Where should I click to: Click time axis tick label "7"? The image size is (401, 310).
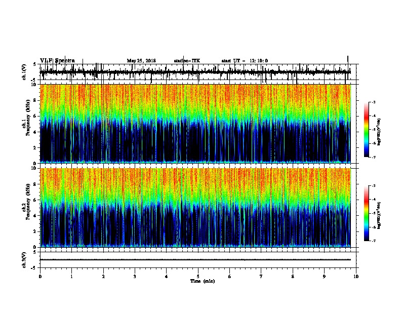point(261,277)
